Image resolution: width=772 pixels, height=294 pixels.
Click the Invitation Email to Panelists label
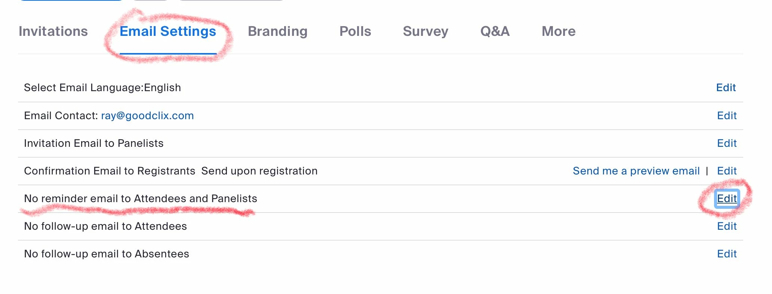tap(93, 143)
